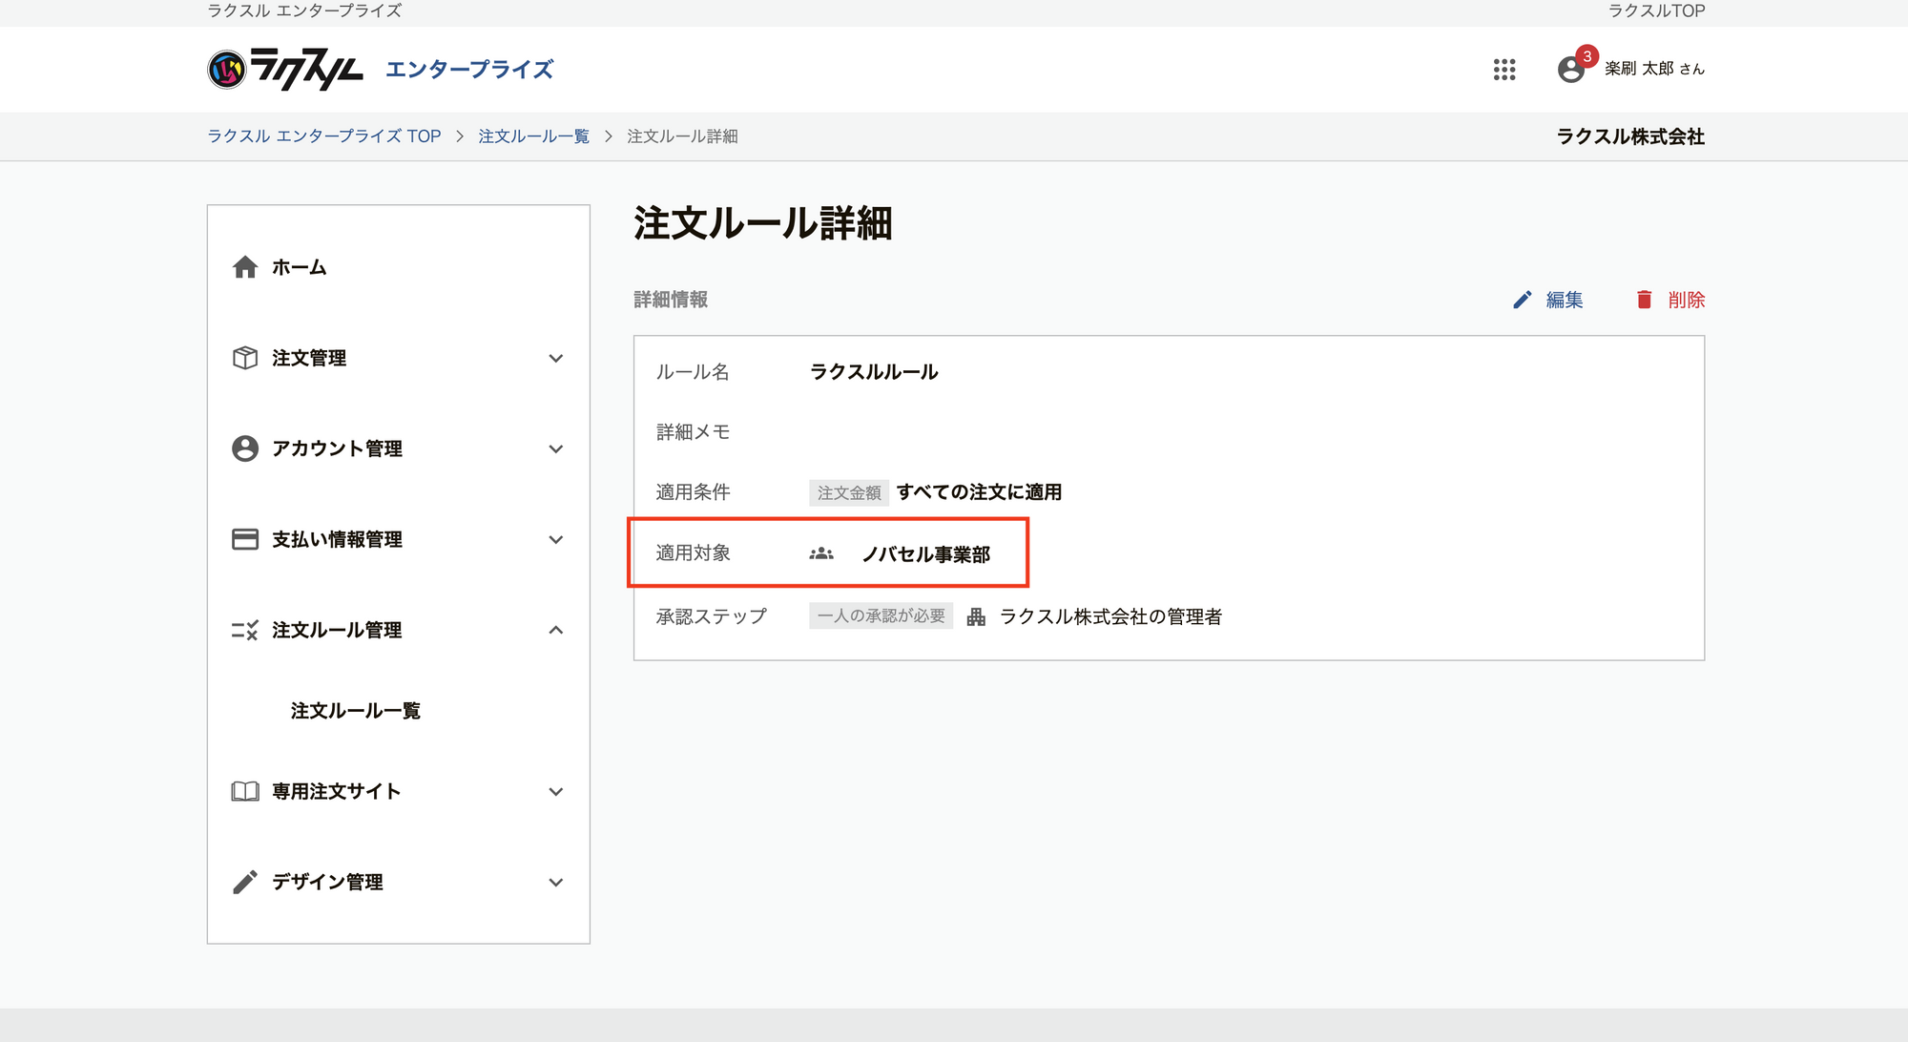Click the rule checklist icon beside 注文ルール管理
The image size is (1908, 1042).
(245, 630)
